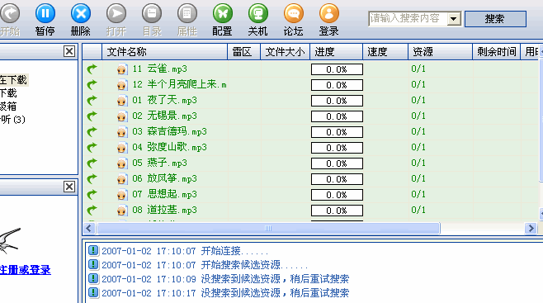Click 0/1 resource cell for 06 放风筝.mp3
The width and height of the screenshot is (543, 303).
pos(418,178)
